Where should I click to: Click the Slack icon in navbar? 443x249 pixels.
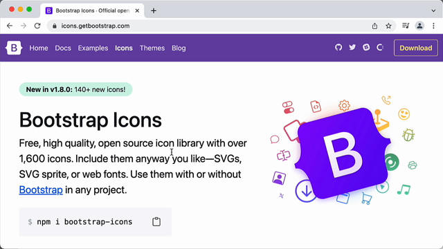pyautogui.click(x=366, y=48)
